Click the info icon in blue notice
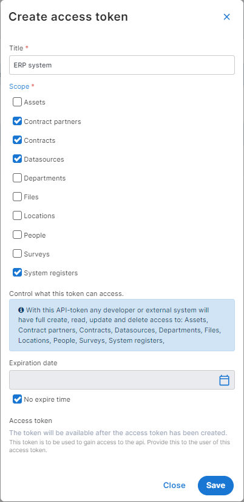This screenshot has width=244, height=502. click(21, 310)
